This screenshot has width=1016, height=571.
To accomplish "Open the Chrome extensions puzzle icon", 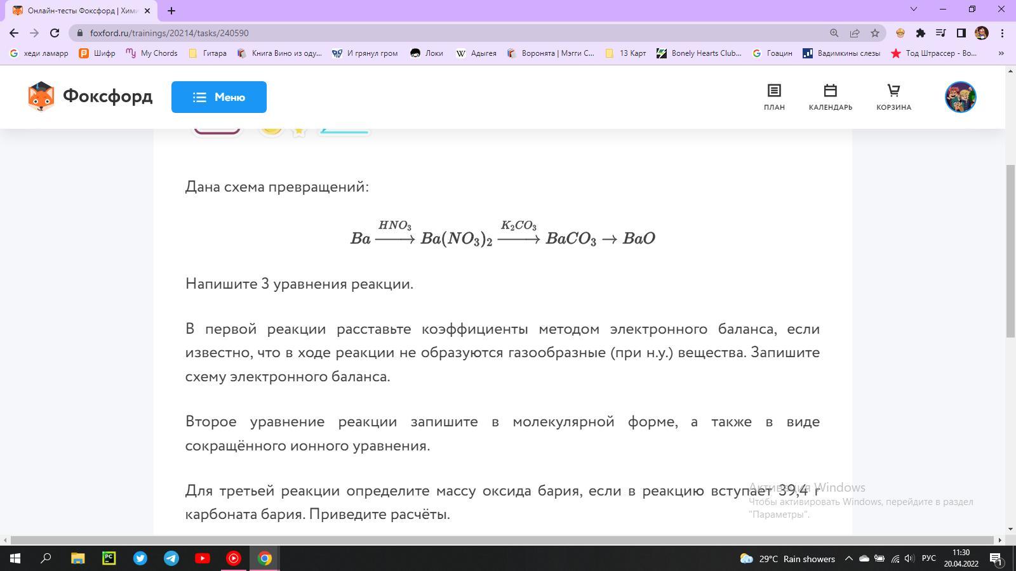I will pyautogui.click(x=920, y=33).
